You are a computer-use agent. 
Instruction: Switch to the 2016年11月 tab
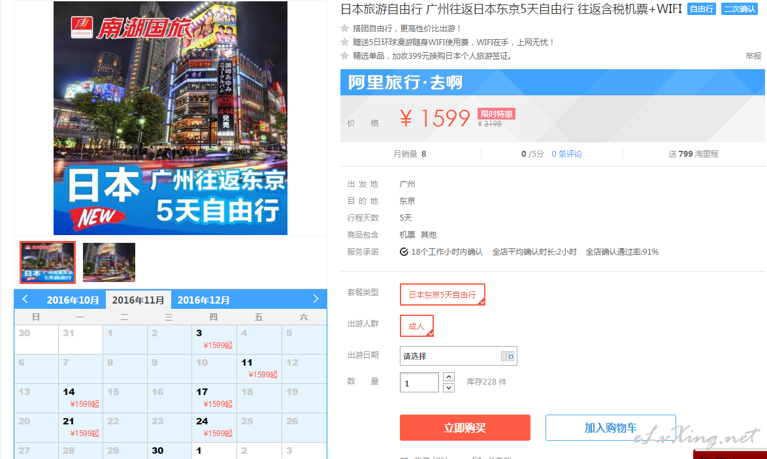139,300
